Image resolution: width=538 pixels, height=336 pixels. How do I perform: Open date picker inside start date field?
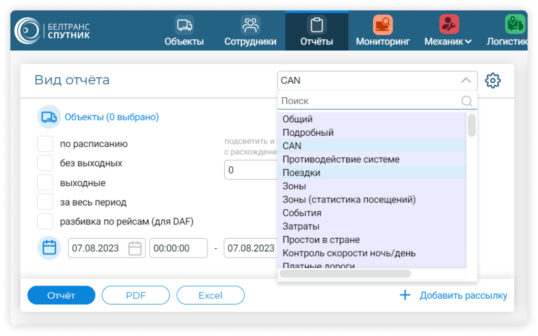[x=135, y=248]
